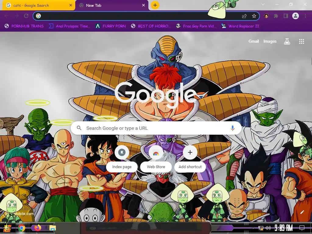This screenshot has width=312, height=234.
Task: Click the Search Google or type a URL box
Action: (x=156, y=128)
